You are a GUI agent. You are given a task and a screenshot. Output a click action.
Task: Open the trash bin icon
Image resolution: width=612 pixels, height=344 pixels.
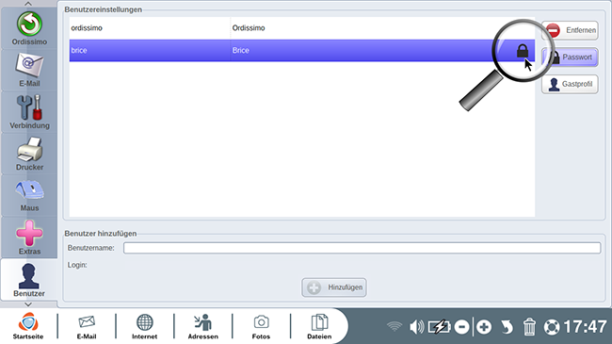click(529, 326)
